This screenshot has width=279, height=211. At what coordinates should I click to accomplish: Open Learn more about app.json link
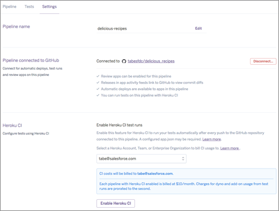pos(211,139)
